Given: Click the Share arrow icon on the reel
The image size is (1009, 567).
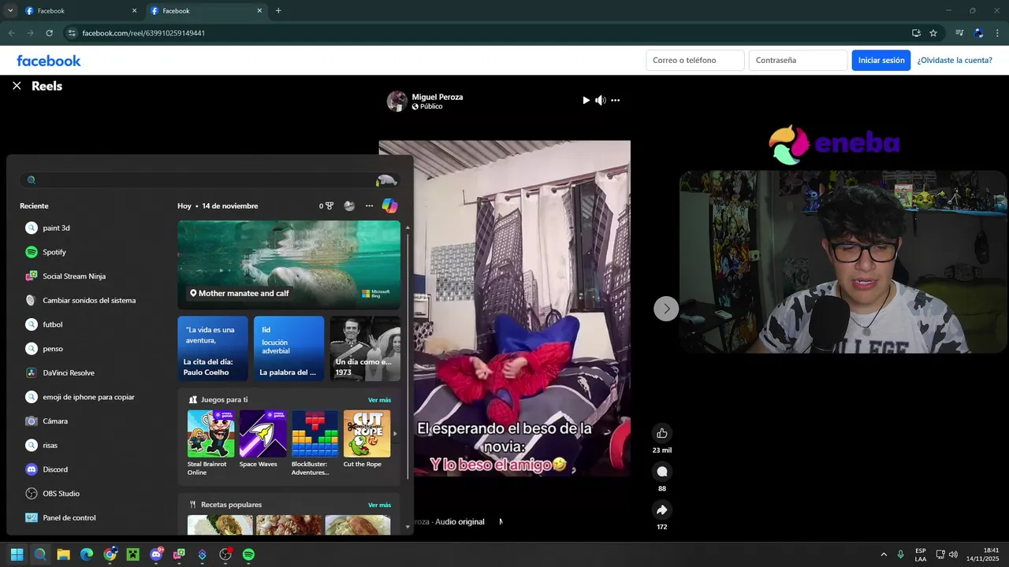Looking at the screenshot, I should coord(662,510).
